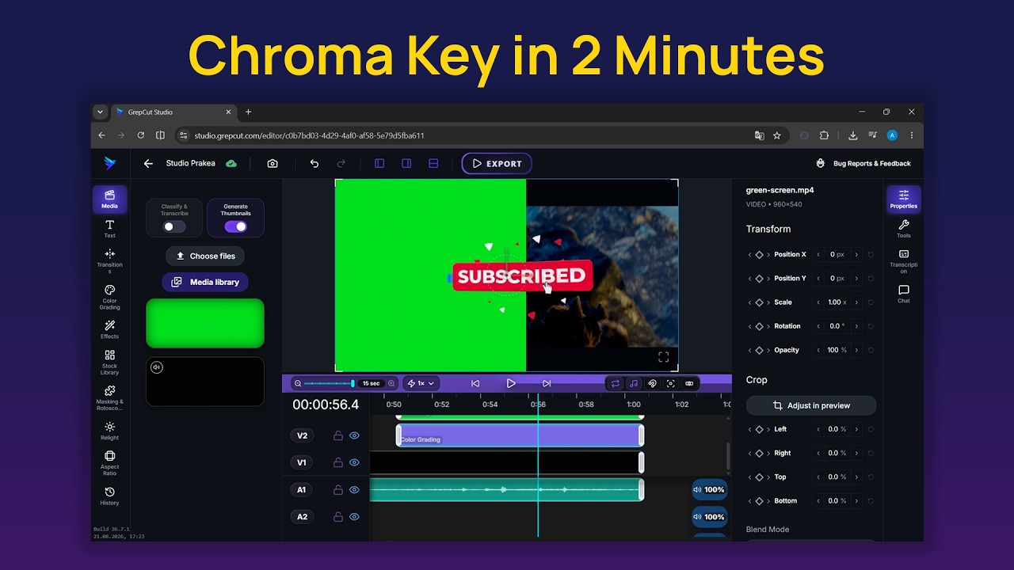Open the Media library
Screen dimensions: 1014x570
tap(205, 282)
